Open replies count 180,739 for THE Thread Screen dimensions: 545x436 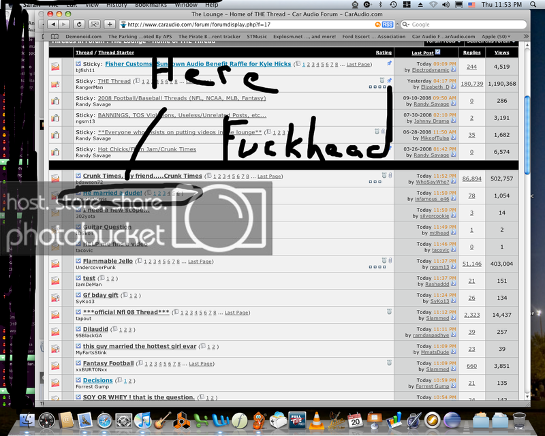[x=471, y=84]
